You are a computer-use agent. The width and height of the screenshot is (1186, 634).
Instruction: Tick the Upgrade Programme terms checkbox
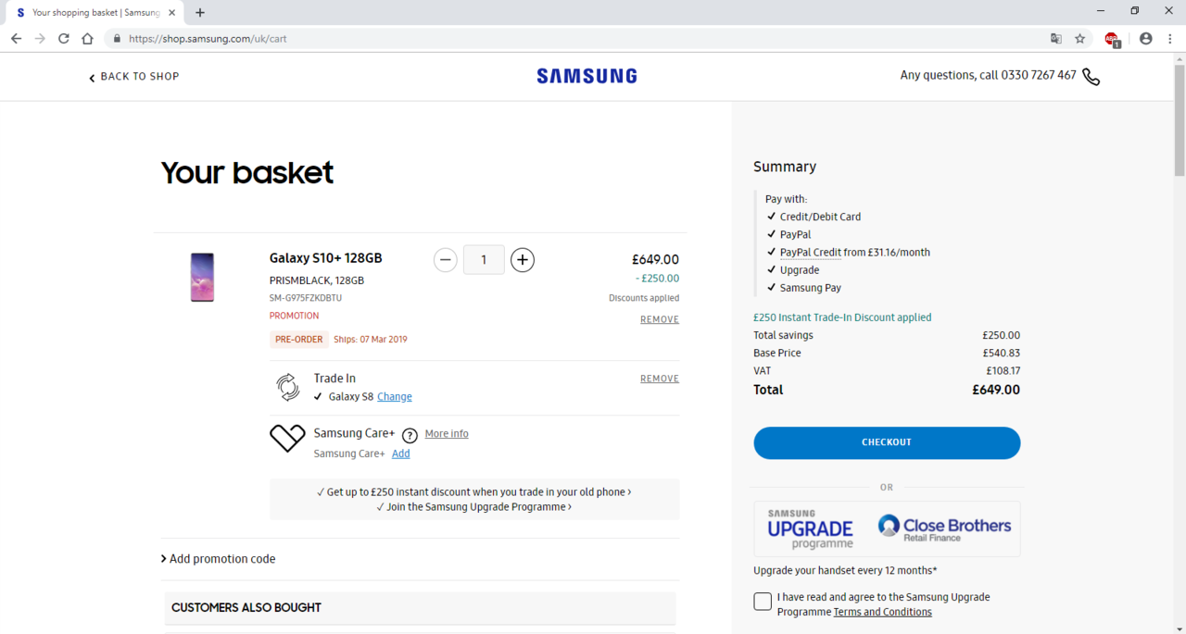tap(763, 602)
